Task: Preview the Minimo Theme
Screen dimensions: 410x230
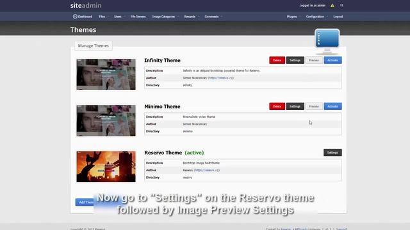Action: tap(314, 107)
